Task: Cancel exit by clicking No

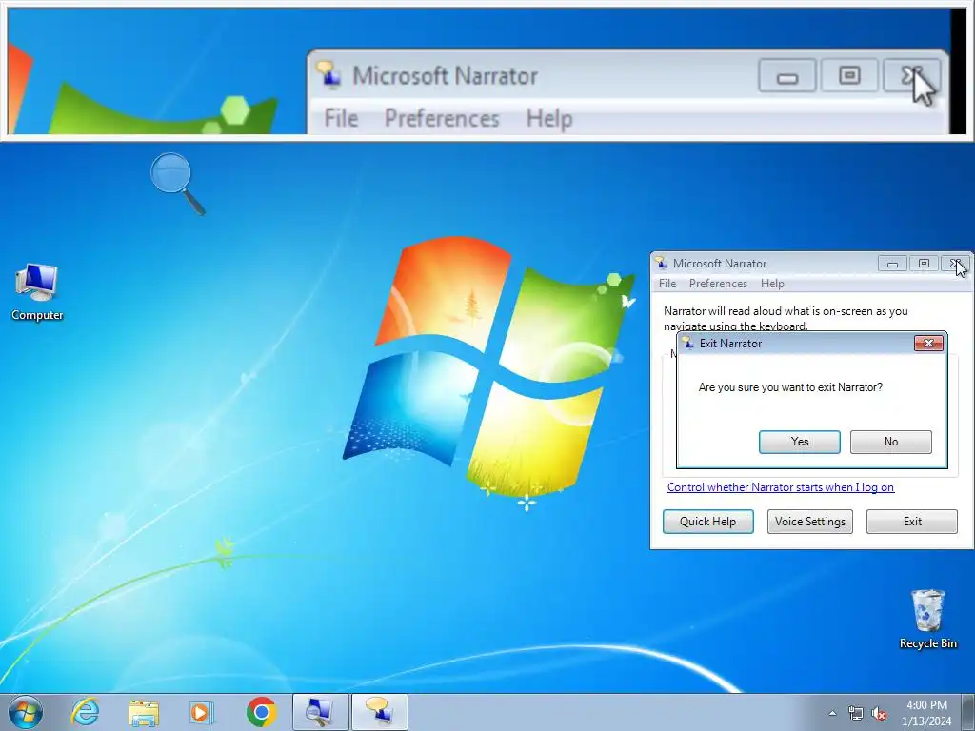Action: tap(891, 442)
